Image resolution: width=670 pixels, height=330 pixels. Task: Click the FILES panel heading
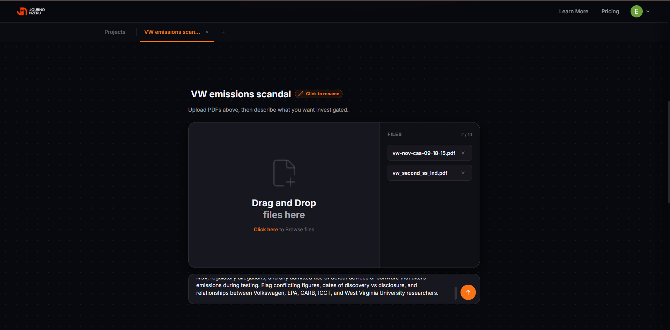coord(395,134)
